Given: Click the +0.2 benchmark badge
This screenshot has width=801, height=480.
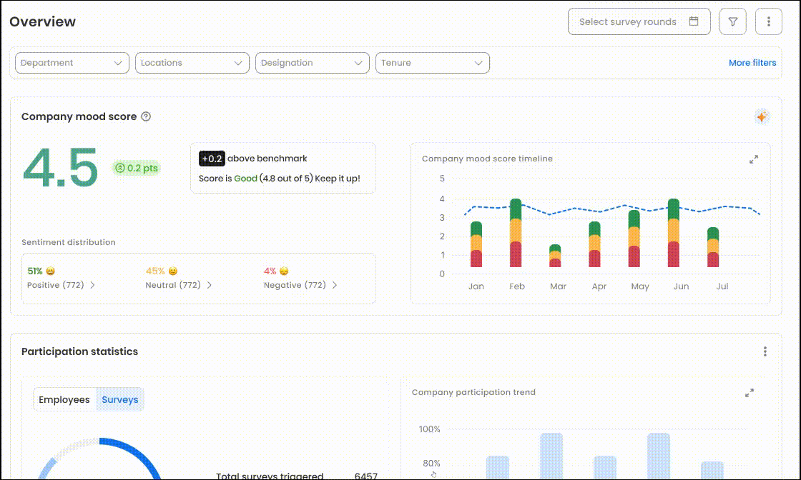Looking at the screenshot, I should 212,159.
